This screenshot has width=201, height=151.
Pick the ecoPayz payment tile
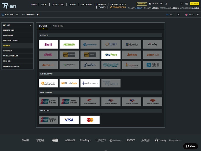pyautogui.click(x=111, y=55)
